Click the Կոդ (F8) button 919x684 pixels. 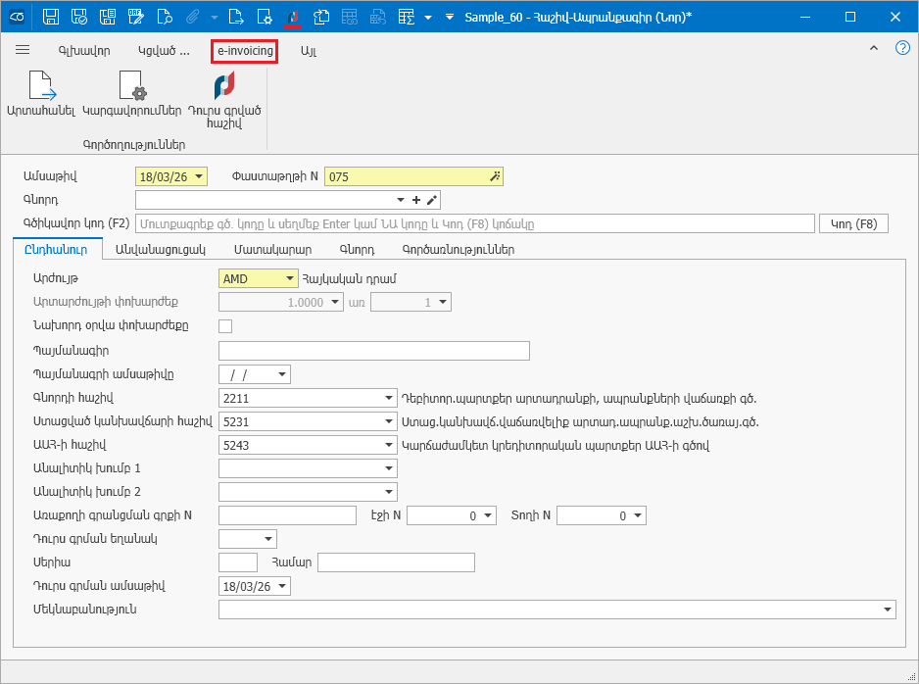pyautogui.click(x=852, y=223)
